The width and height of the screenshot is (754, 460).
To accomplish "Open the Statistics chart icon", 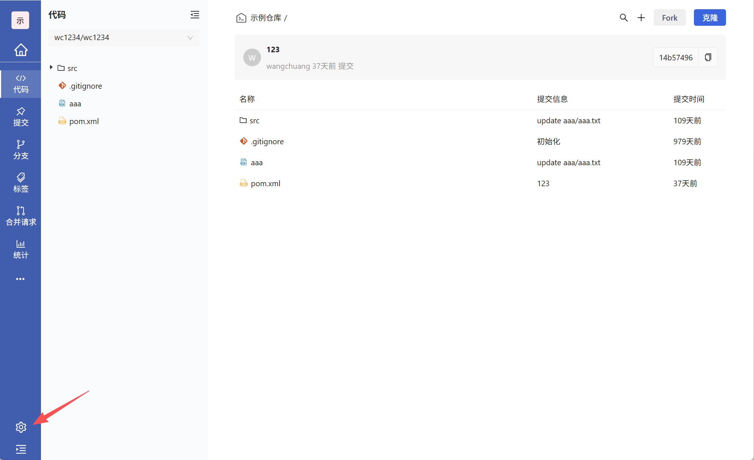I will click(21, 249).
